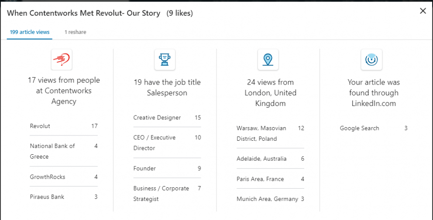Click the count 17 beside Revolut

click(x=94, y=126)
